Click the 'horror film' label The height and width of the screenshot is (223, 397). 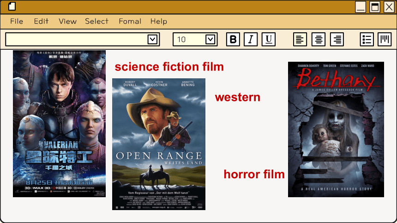(254, 174)
